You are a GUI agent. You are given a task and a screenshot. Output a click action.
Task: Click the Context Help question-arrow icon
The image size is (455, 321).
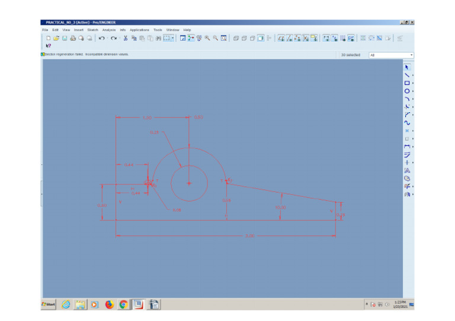(x=48, y=46)
